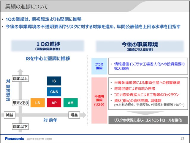Select the blue CNS segment box
190x143 pixels.
54,92
